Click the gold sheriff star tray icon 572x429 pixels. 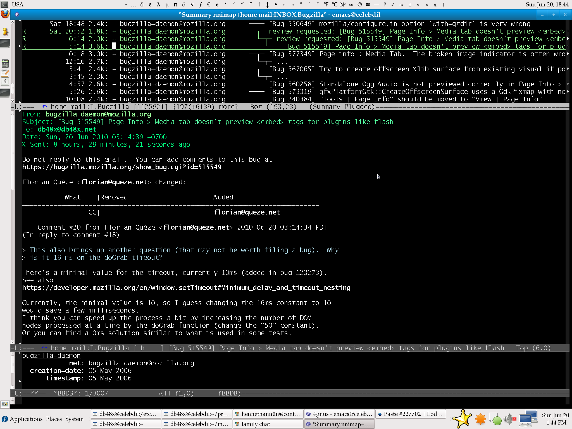[462, 419]
